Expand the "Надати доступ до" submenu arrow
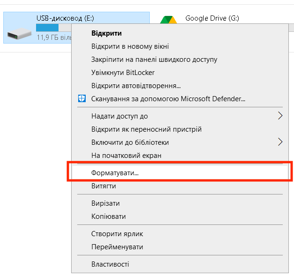The image size is (294, 276). [x=280, y=116]
